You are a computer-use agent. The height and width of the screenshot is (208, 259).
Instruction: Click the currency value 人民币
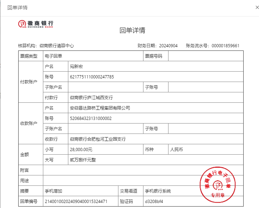(176, 150)
